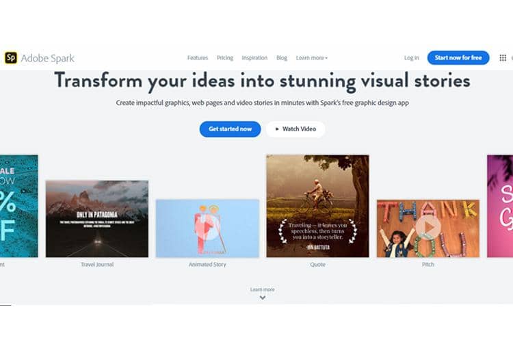
Task: Play the Animated Story preview
Action: point(207,228)
